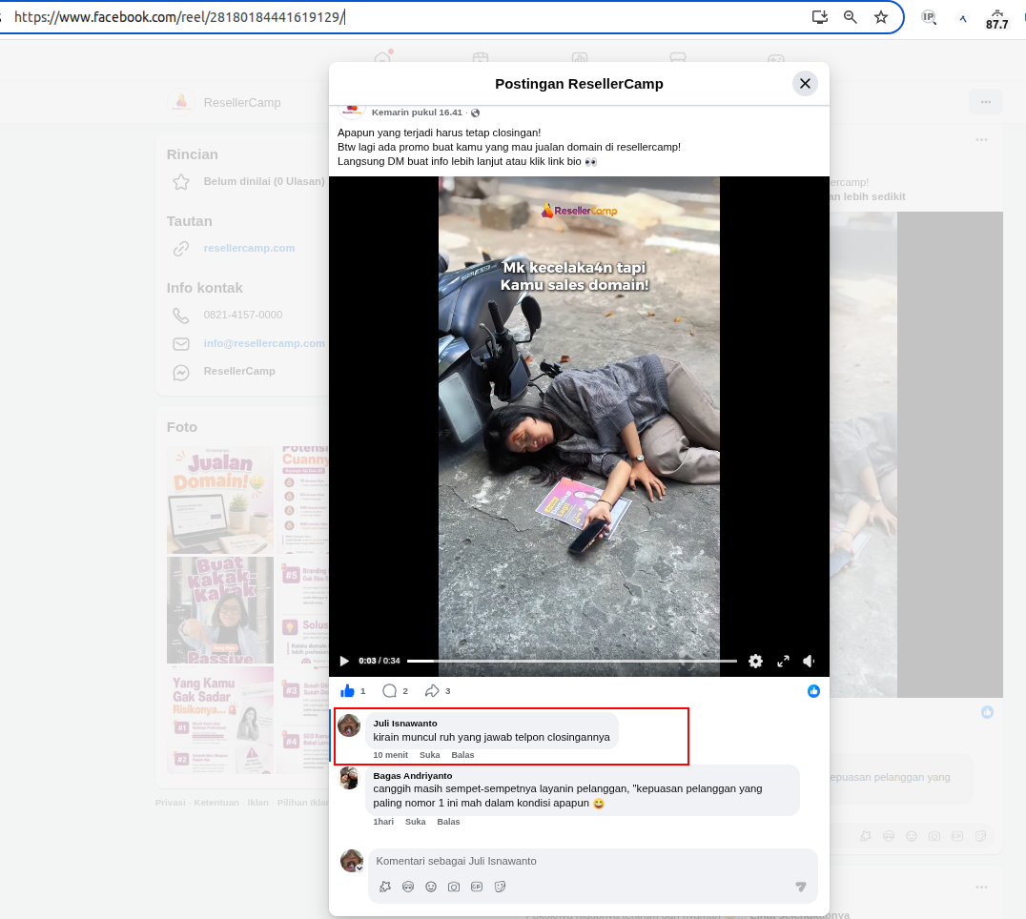
Task: Seek on the video progress bar
Action: pyautogui.click(x=572, y=662)
